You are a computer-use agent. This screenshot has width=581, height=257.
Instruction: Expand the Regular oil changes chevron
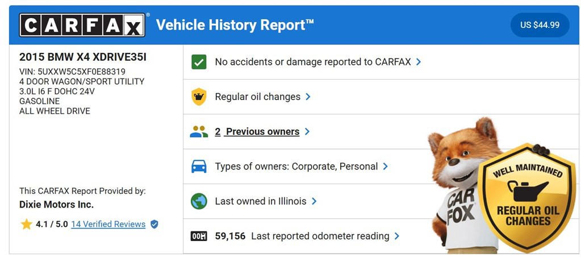pyautogui.click(x=308, y=97)
